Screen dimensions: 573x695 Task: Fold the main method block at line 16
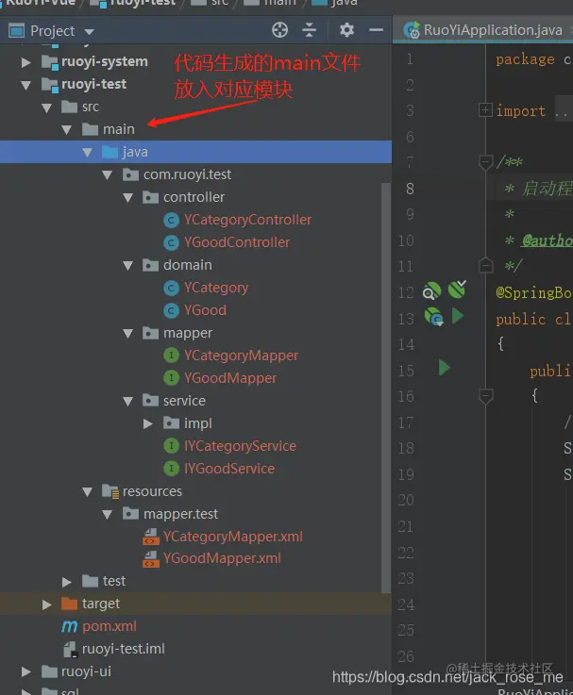(485, 396)
